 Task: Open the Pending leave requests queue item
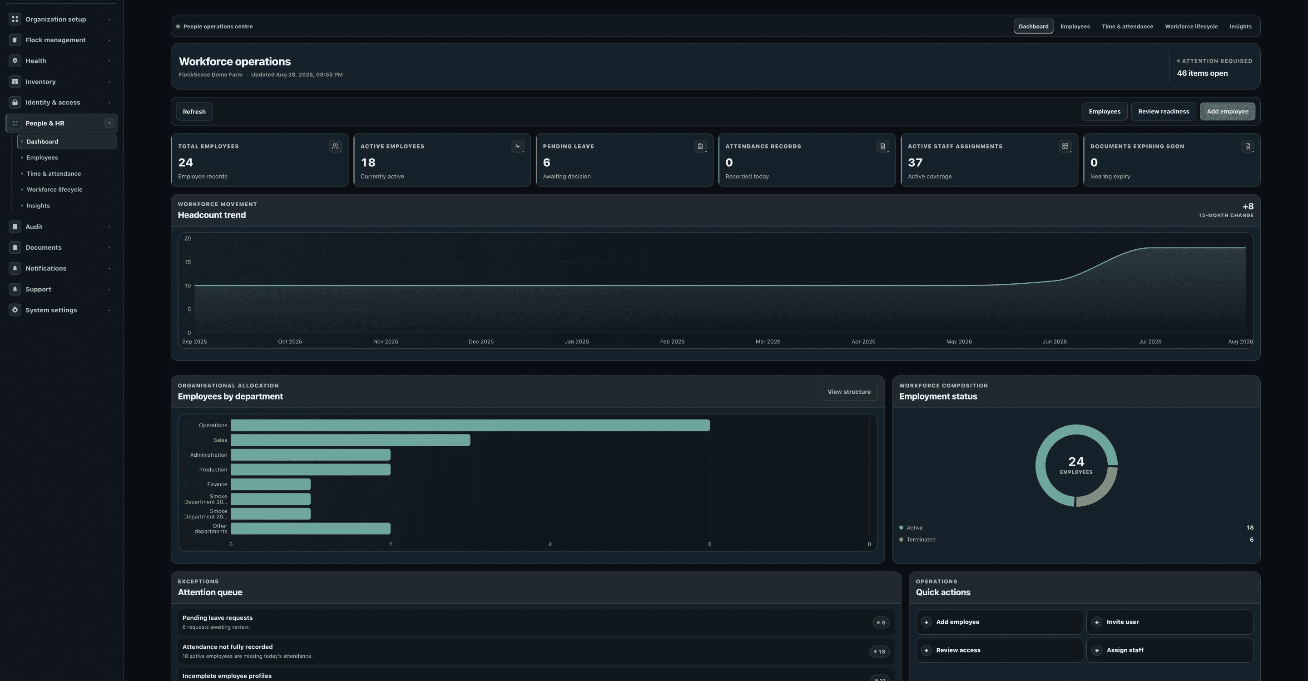click(536, 622)
